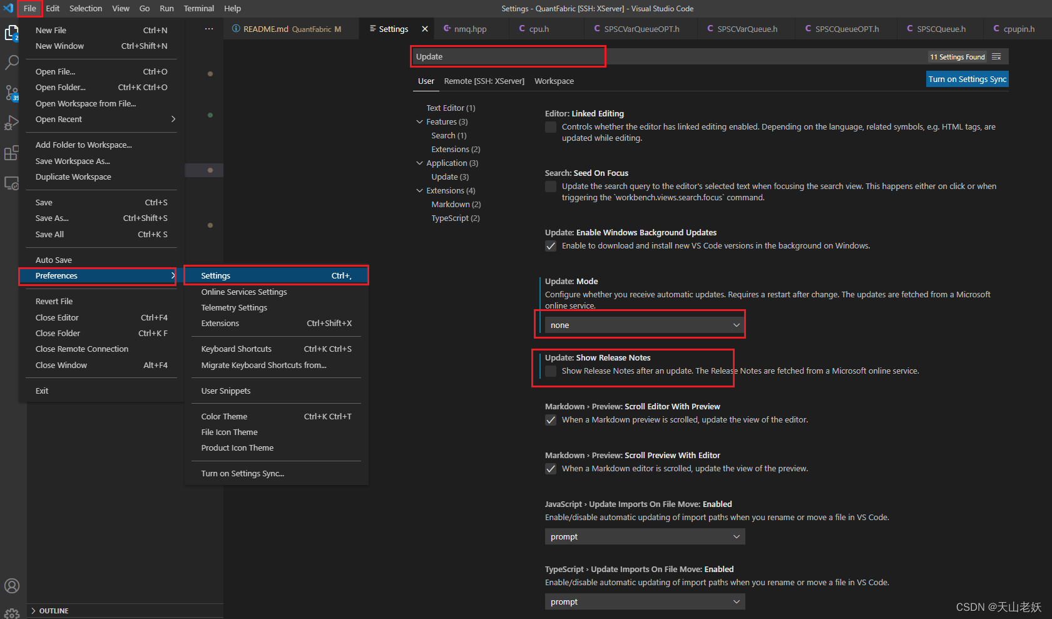The width and height of the screenshot is (1052, 619).
Task: Close the Settings editor tab
Action: click(425, 29)
